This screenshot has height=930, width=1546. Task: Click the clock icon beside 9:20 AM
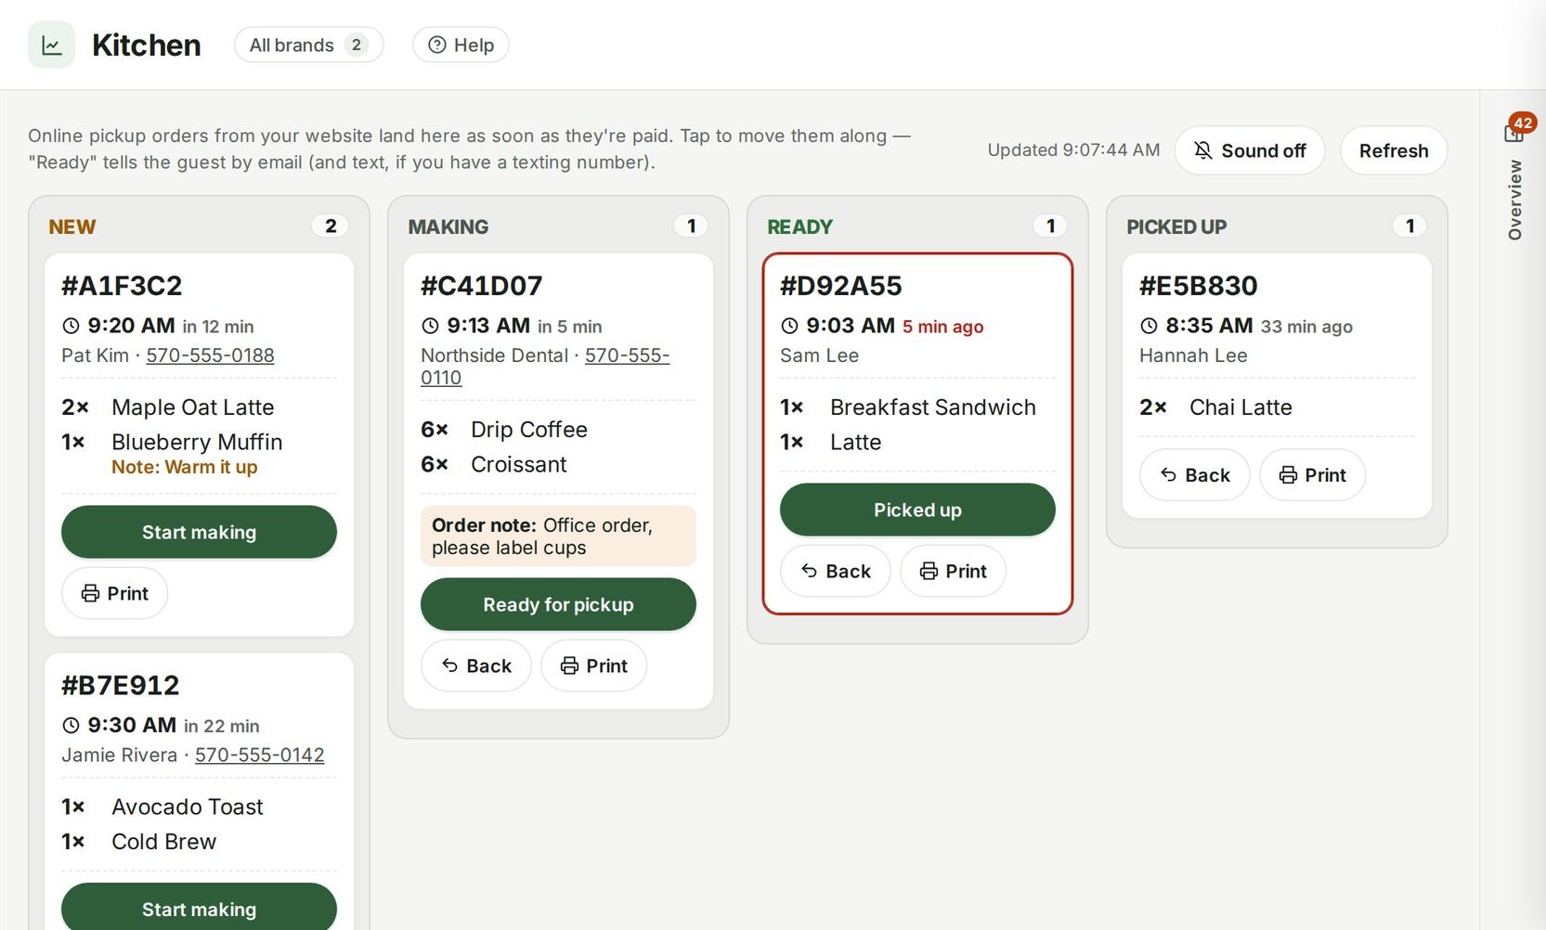71,326
